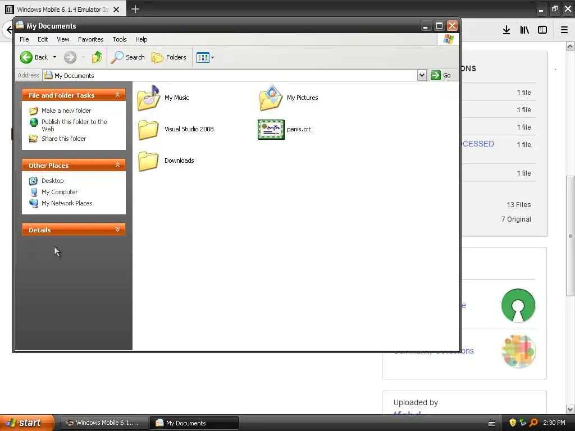The height and width of the screenshot is (431, 575).
Task: Click the green open source keyhole logo
Action: pos(518,305)
